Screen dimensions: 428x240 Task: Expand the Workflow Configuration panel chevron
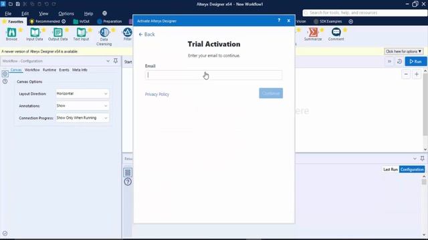pos(108,61)
